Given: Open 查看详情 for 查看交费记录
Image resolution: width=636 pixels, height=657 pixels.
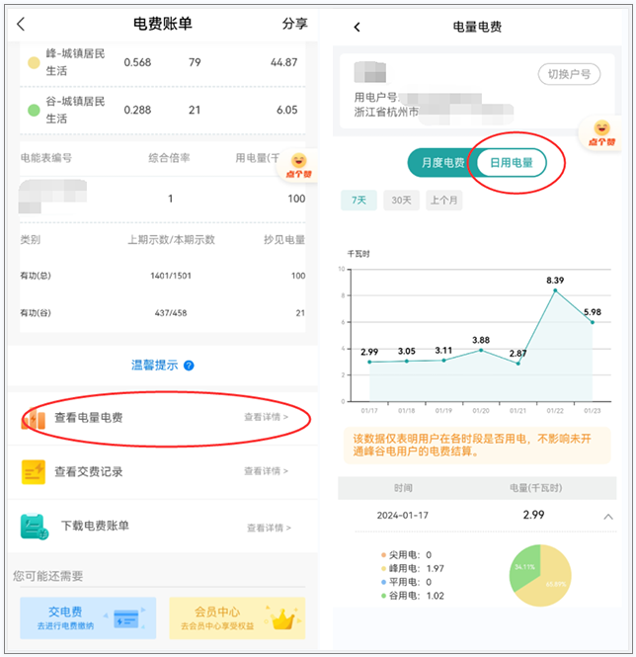Looking at the screenshot, I should pyautogui.click(x=267, y=471).
